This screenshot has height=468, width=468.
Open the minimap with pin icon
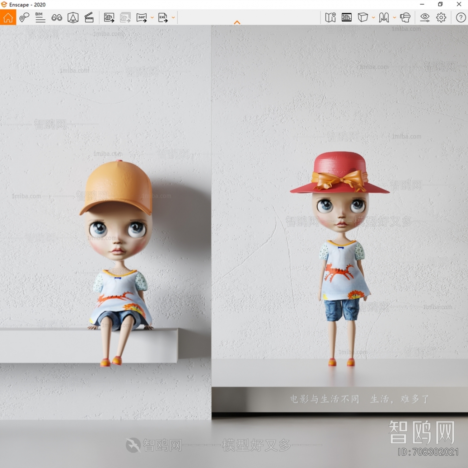330,17
